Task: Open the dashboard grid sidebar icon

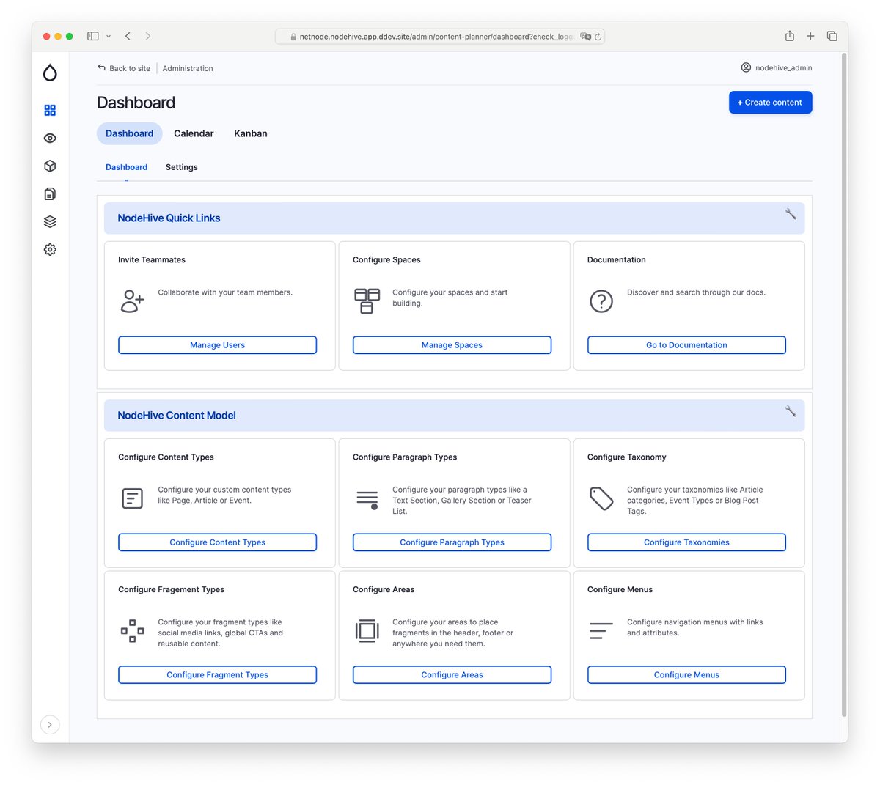Action: tap(50, 110)
